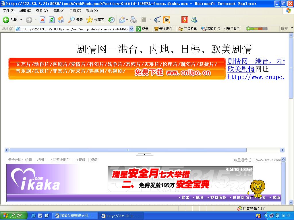Open the 控制面板 control panel link
Image resolution: width=294 pixels, height=220 pixels.
click(x=218, y=198)
